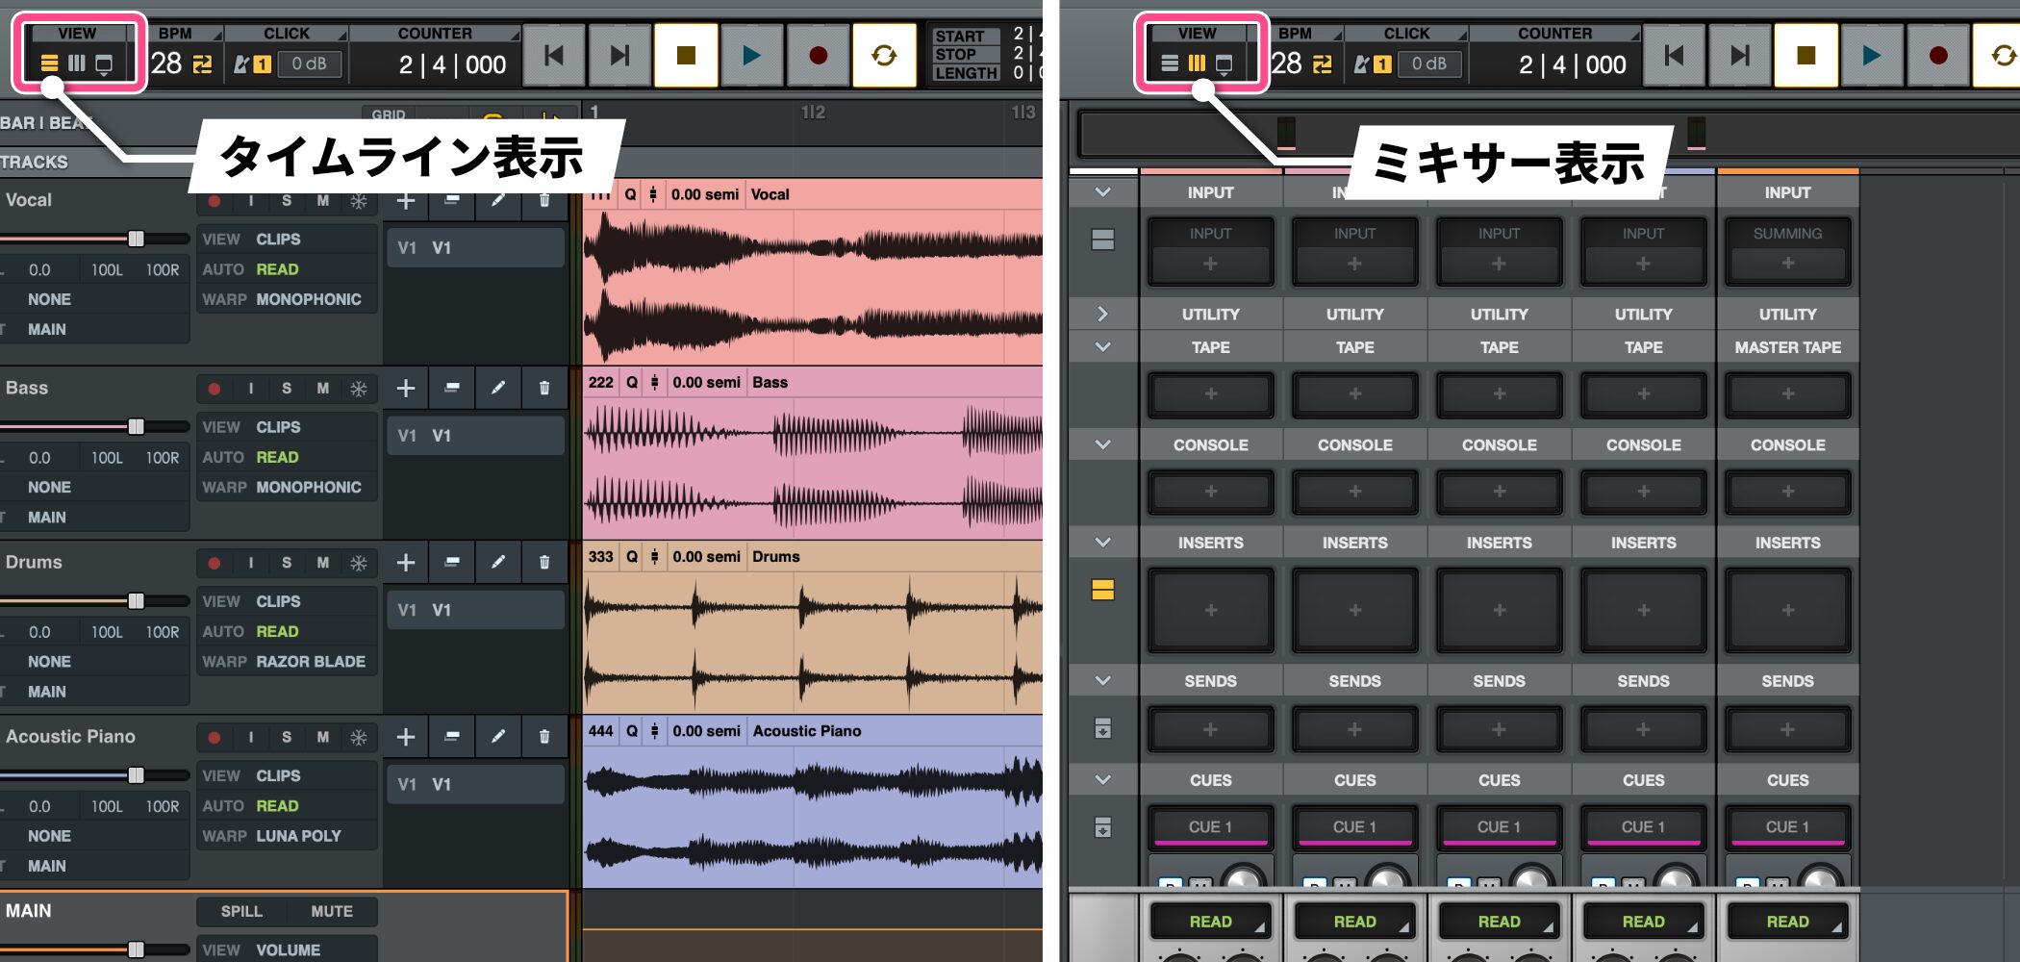2020x962 pixels.
Task: Click the SPILL button on MAIN track
Action: (x=241, y=912)
